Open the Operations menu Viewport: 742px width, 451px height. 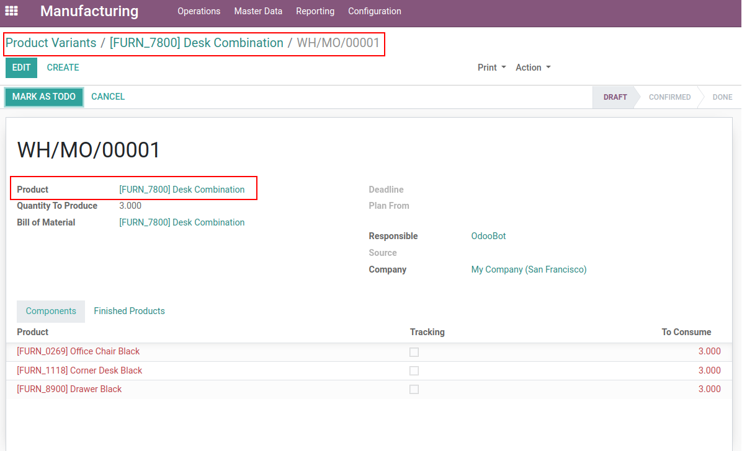point(199,11)
